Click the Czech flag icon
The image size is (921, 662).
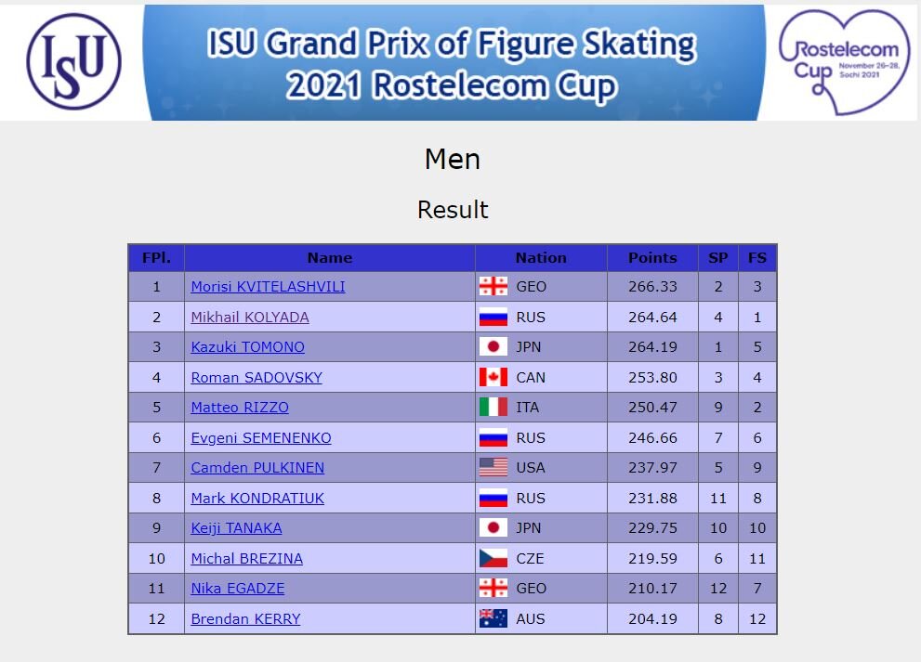tap(493, 558)
